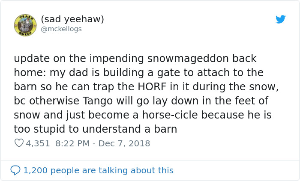Click "too stupid to understand a barn" text
The height and width of the screenshot is (181, 300).
pos(96,129)
